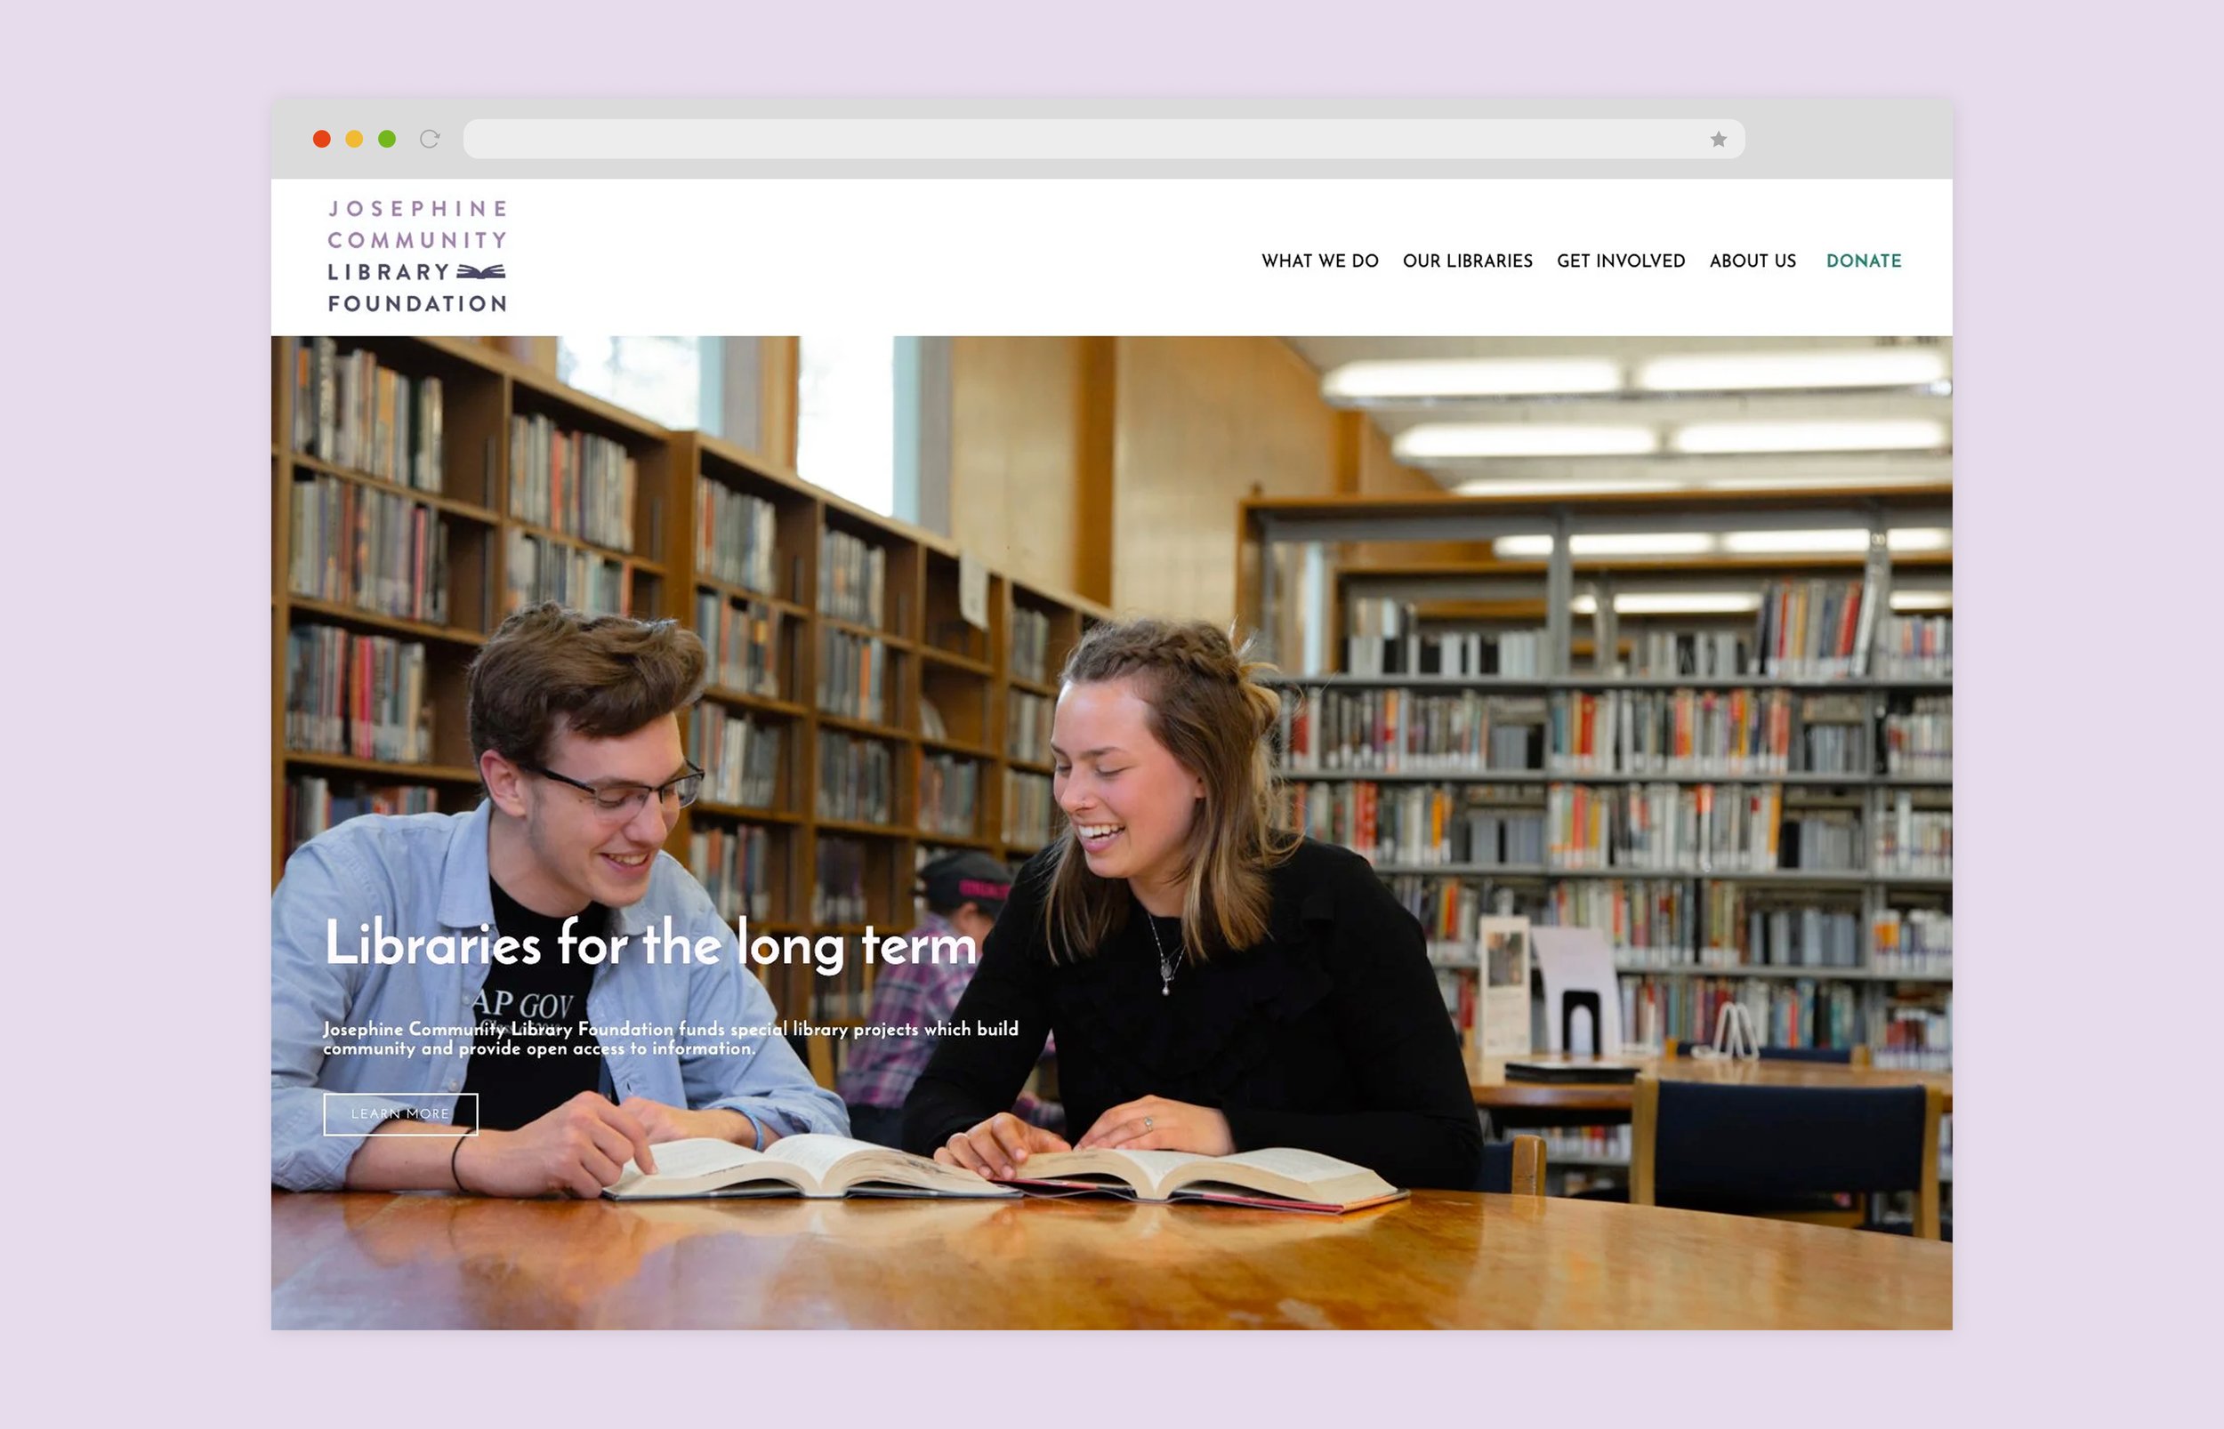
Task: Click the Josephine Community Library Foundation logo
Action: 418,256
